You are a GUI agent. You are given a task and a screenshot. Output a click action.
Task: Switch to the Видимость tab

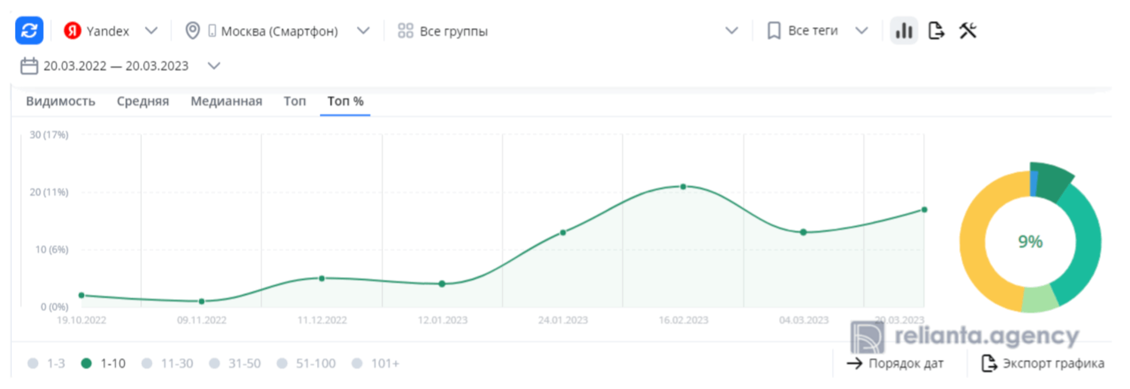click(x=61, y=102)
